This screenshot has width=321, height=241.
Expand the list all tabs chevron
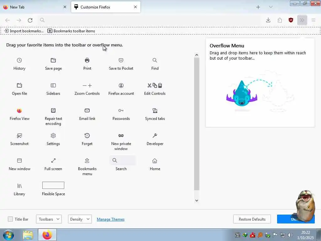[x=271, y=7]
